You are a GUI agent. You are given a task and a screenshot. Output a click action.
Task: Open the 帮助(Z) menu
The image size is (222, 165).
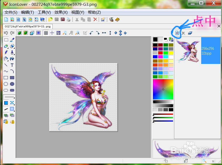[x=94, y=12]
